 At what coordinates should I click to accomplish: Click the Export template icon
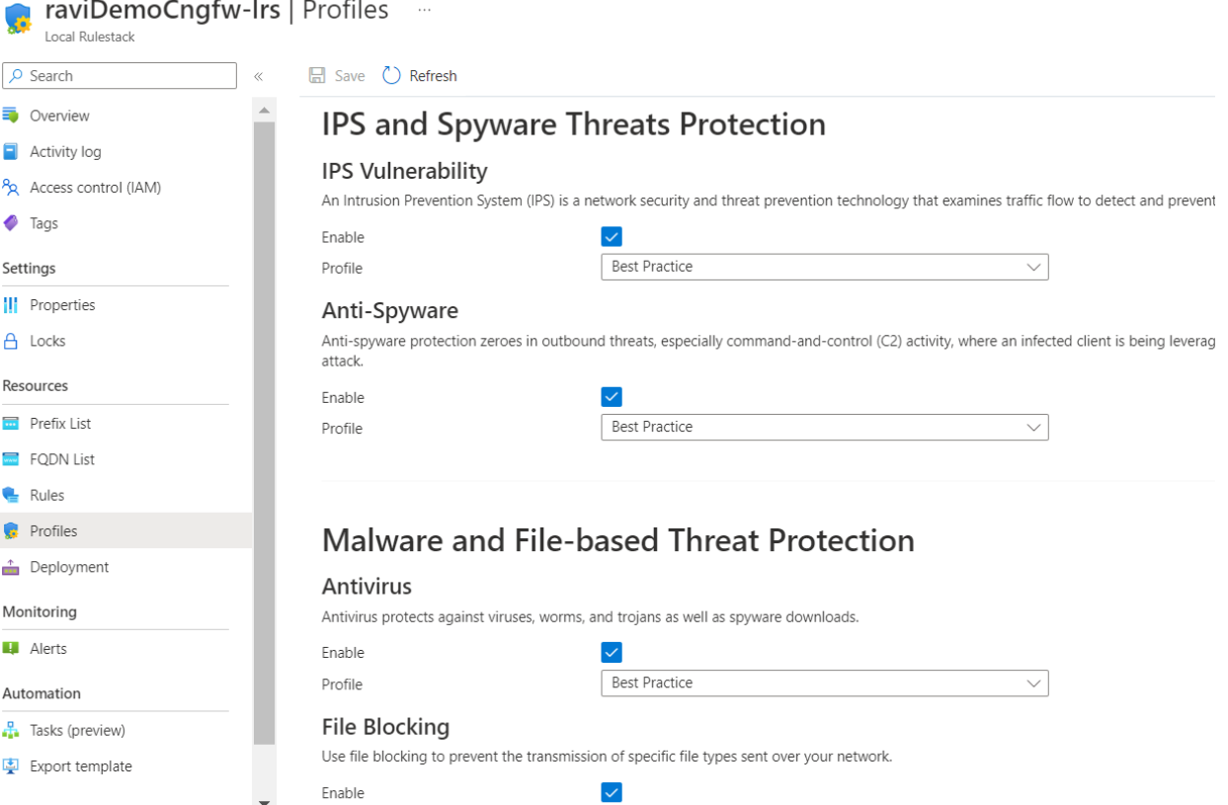click(11, 766)
